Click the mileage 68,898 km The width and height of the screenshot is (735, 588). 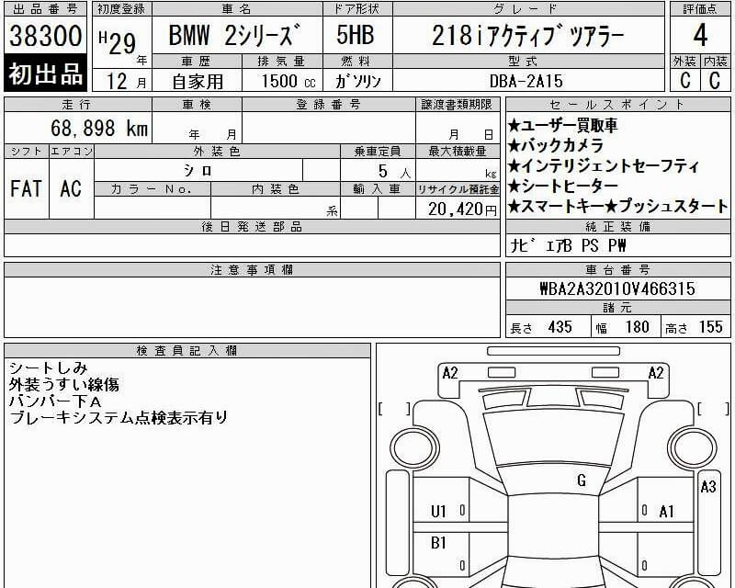click(x=99, y=128)
